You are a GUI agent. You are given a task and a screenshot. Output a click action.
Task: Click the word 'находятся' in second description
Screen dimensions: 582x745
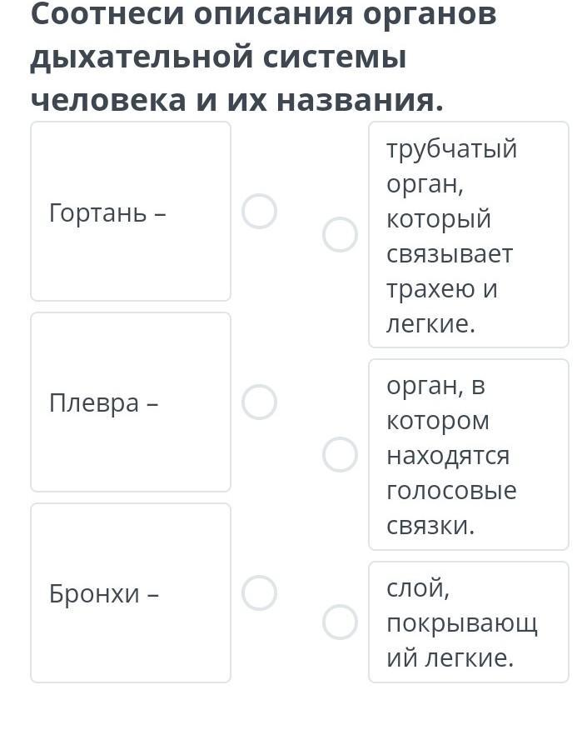coord(448,456)
